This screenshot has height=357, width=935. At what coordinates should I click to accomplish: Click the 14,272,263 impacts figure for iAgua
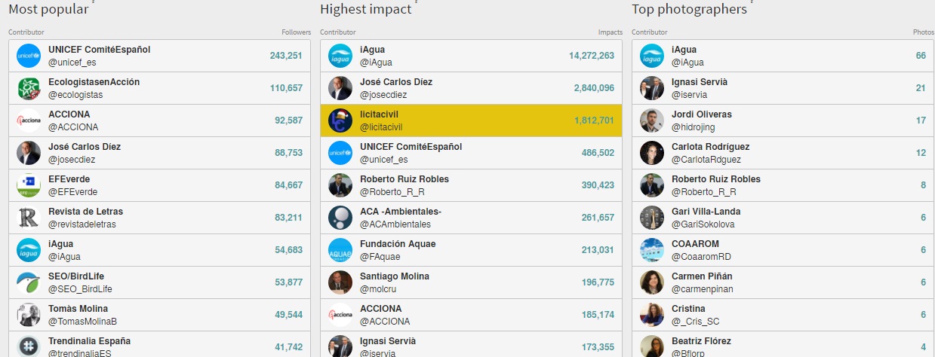pos(592,56)
